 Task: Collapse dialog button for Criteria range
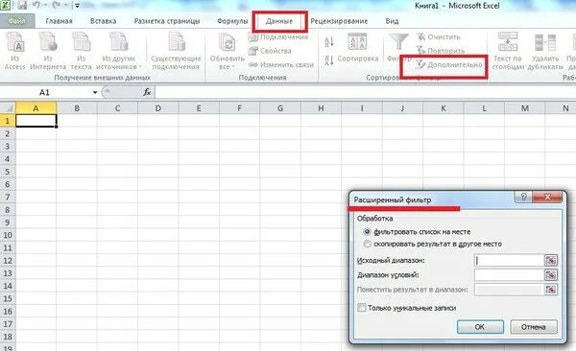[x=551, y=275]
